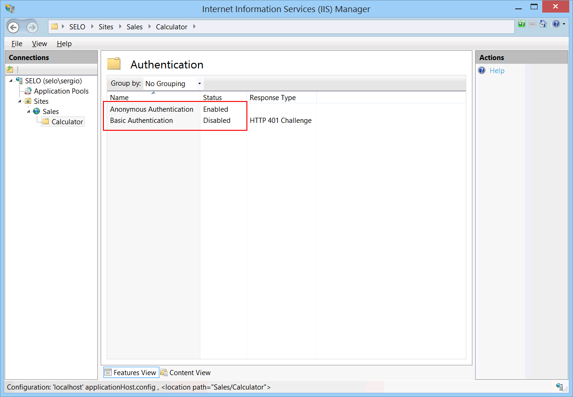This screenshot has height=397, width=573.
Task: Click the Calculator folder icon in tree
Action: coord(46,121)
